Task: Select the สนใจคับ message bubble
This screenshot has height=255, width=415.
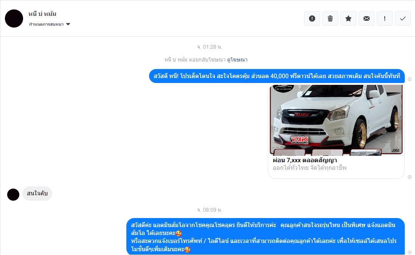Action: click(37, 194)
